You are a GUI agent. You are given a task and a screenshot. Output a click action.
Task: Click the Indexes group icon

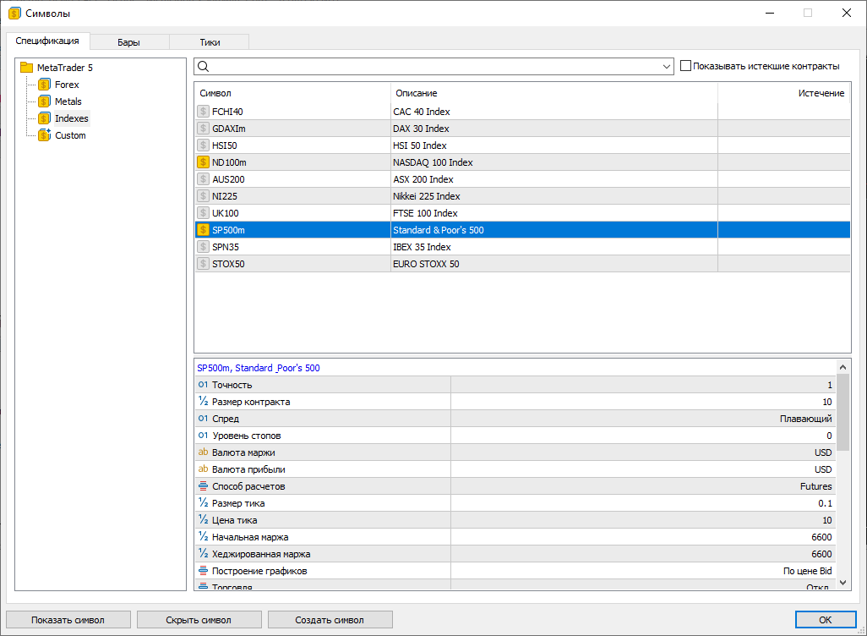pos(44,118)
